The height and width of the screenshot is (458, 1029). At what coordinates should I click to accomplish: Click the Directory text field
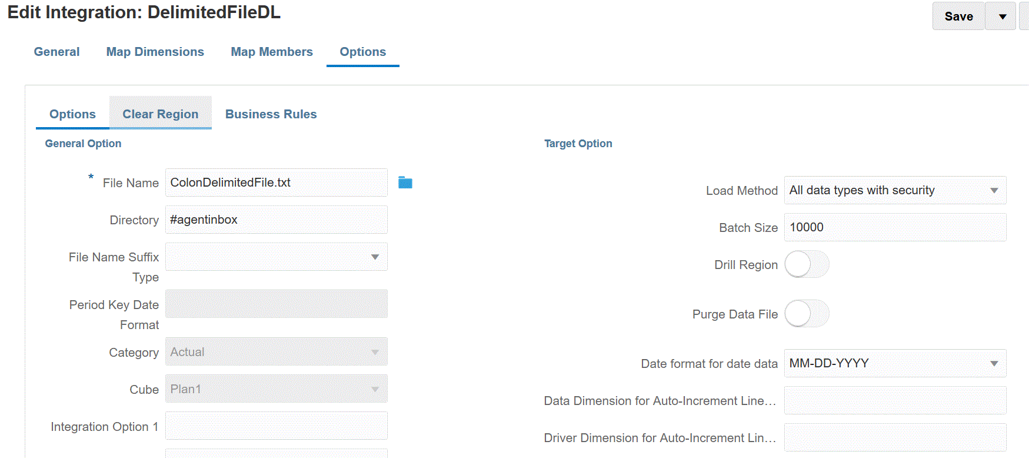276,220
